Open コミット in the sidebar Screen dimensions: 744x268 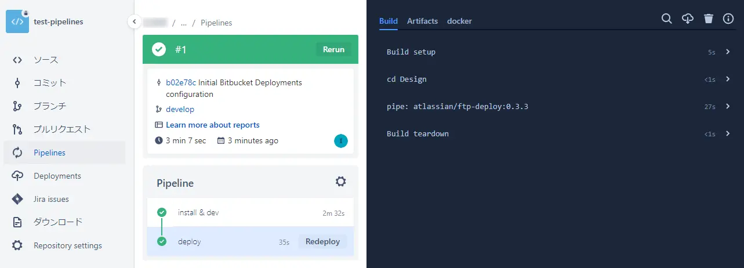[x=64, y=83]
